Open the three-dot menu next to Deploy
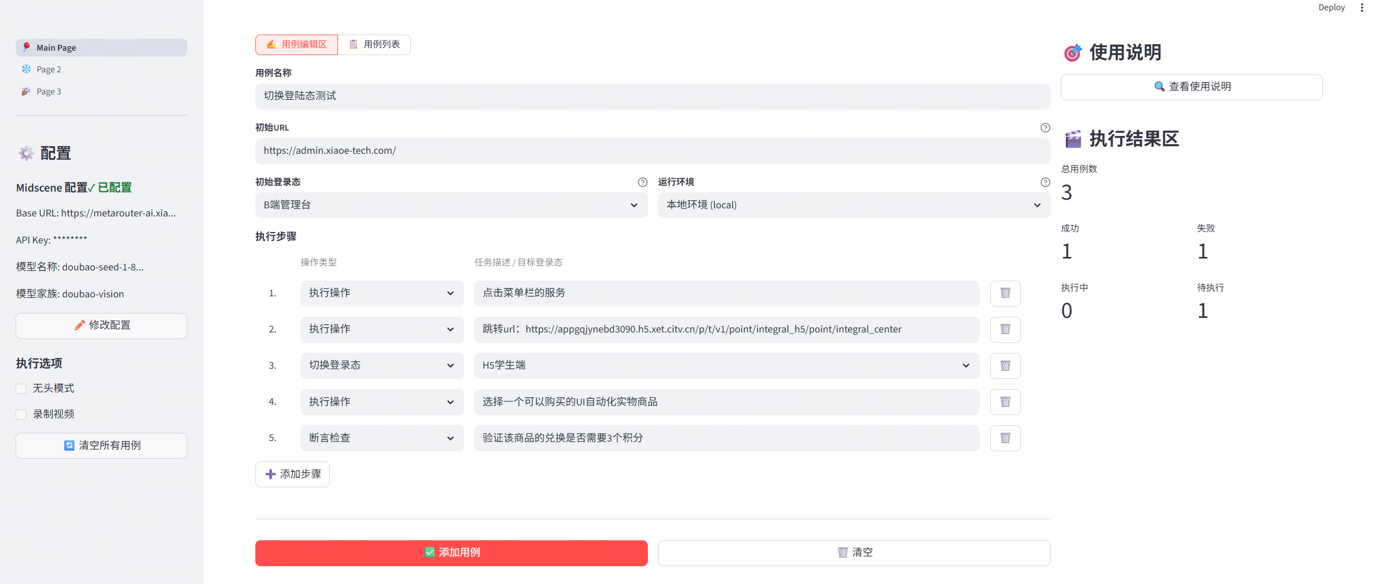This screenshot has height=584, width=1374. pos(1362,8)
